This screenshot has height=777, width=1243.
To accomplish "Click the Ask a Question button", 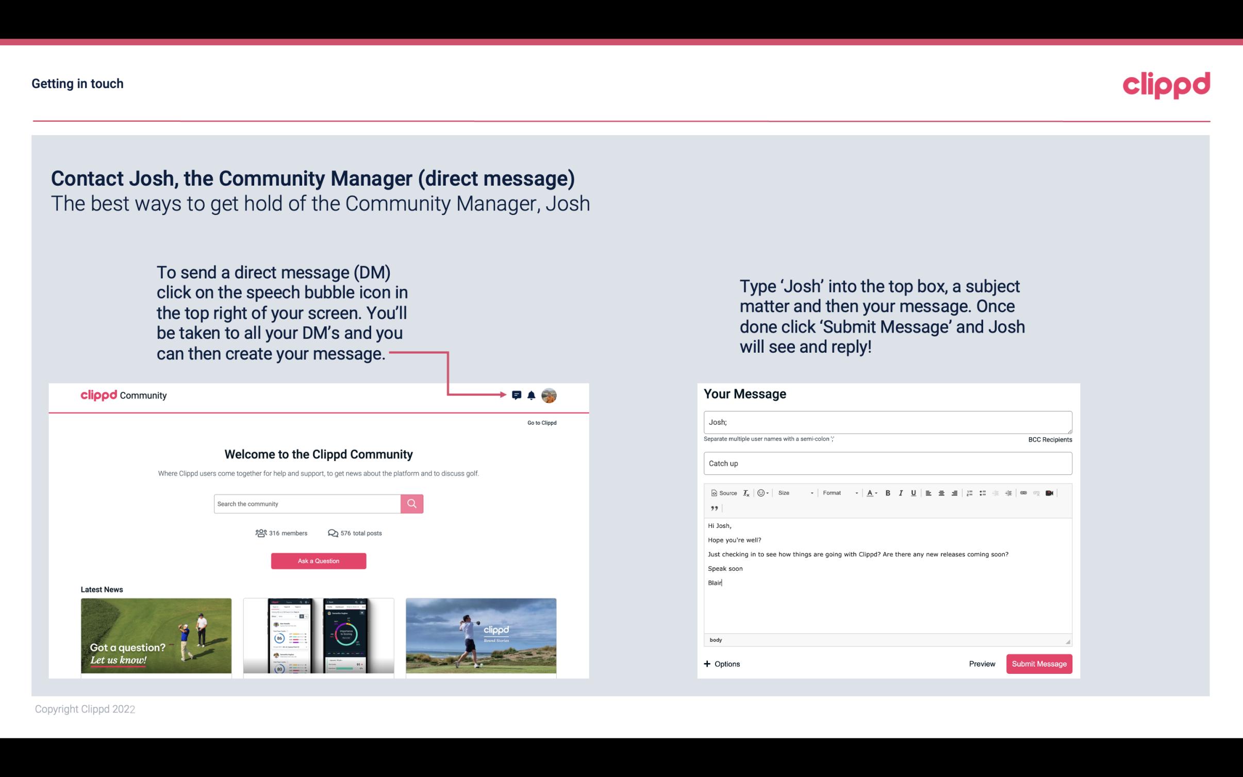I will [x=319, y=560].
